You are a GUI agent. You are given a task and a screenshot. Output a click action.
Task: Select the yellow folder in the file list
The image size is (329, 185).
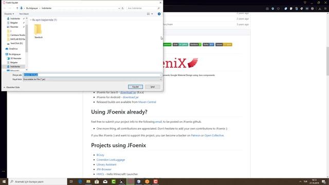tap(39, 31)
